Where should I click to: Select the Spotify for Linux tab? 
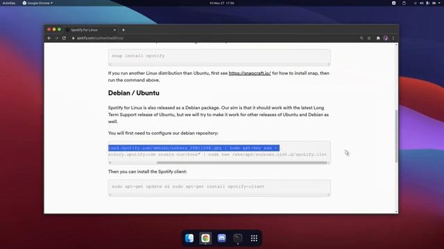pyautogui.click(x=91, y=30)
